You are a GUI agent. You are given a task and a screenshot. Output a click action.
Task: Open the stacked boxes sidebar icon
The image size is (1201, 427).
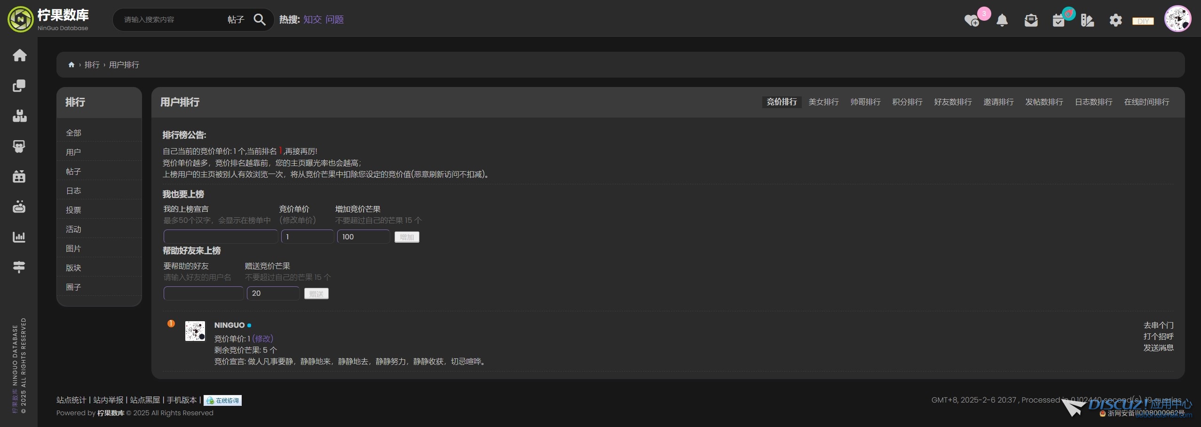19,116
